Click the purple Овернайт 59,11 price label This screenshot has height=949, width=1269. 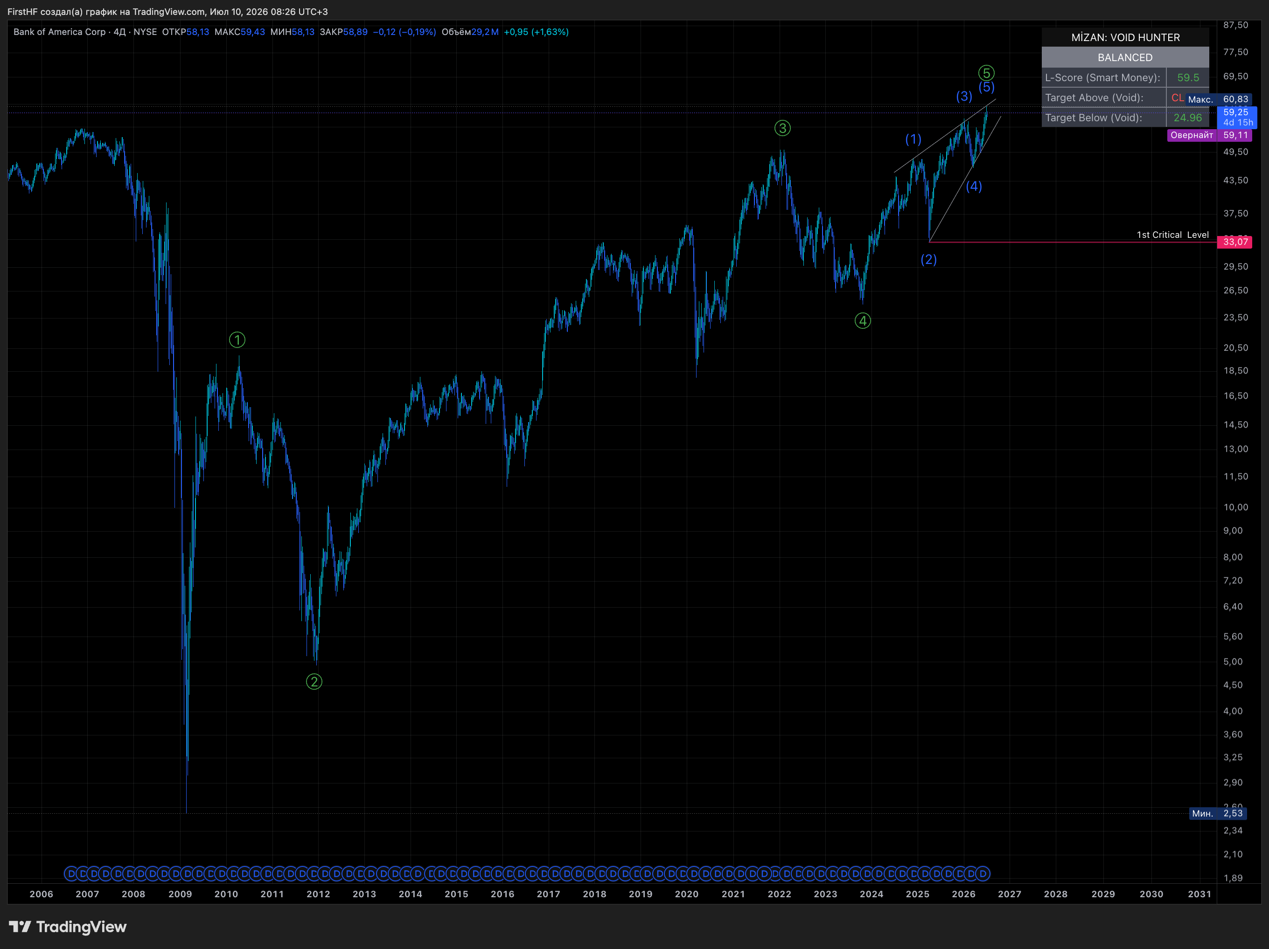point(1209,135)
